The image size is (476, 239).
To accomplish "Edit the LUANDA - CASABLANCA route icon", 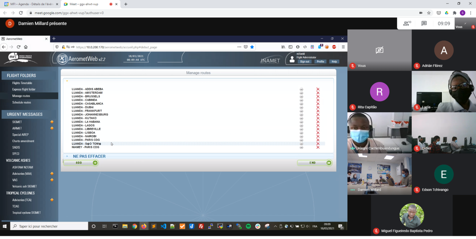I will click(x=301, y=104).
